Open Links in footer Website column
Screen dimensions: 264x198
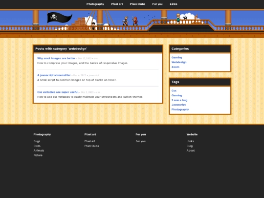pos(190,141)
